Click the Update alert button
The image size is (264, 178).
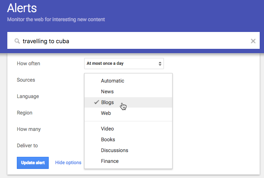tap(33, 162)
